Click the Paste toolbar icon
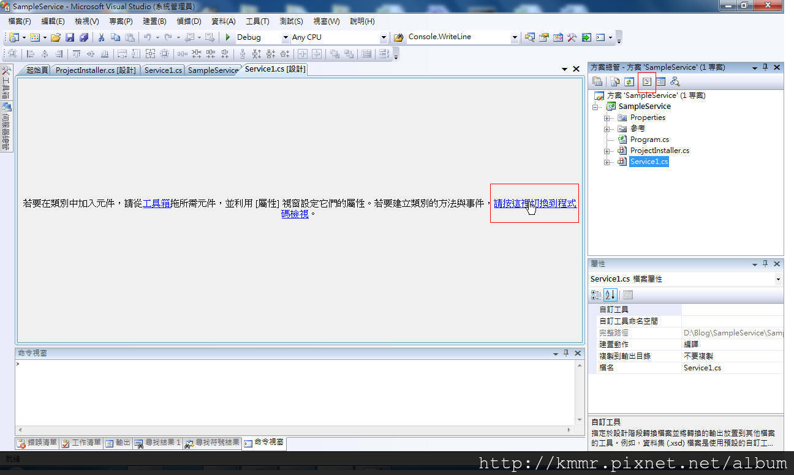Screen dimensions: 794x475 coord(129,37)
